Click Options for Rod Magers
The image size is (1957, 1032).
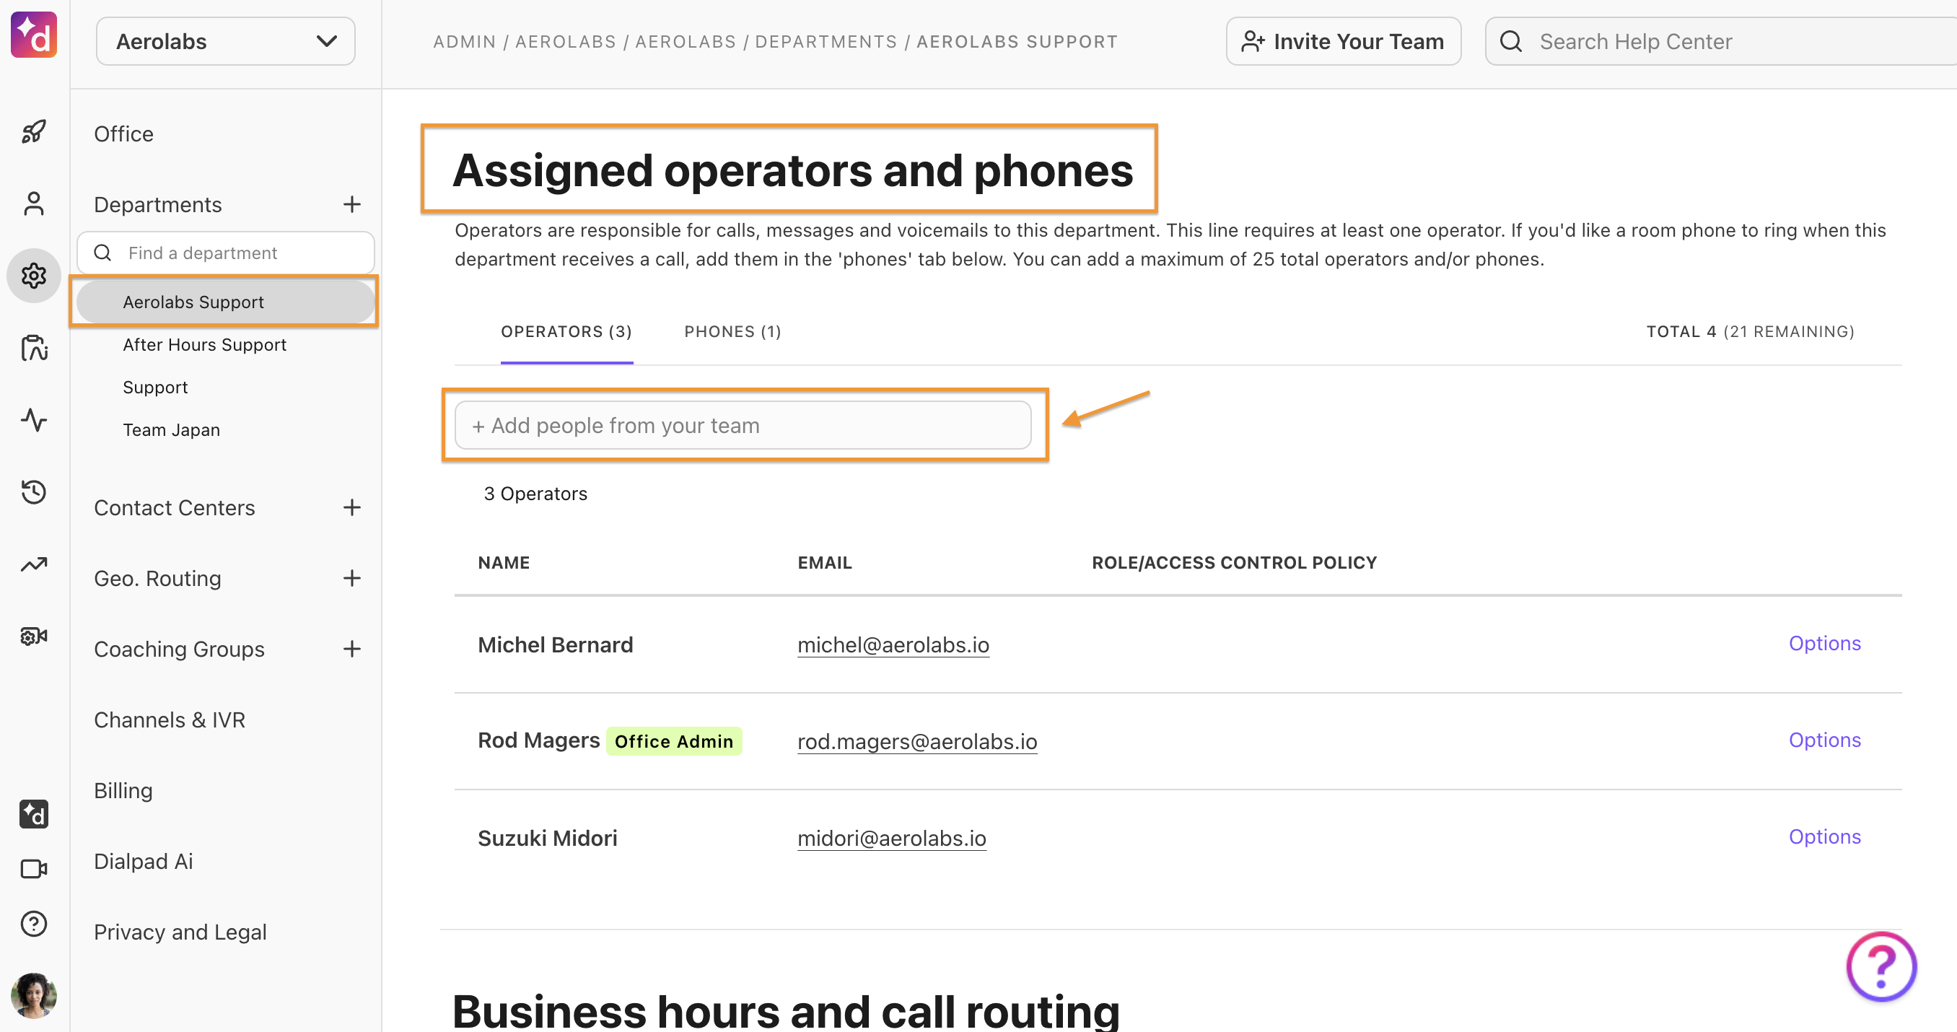click(x=1825, y=740)
